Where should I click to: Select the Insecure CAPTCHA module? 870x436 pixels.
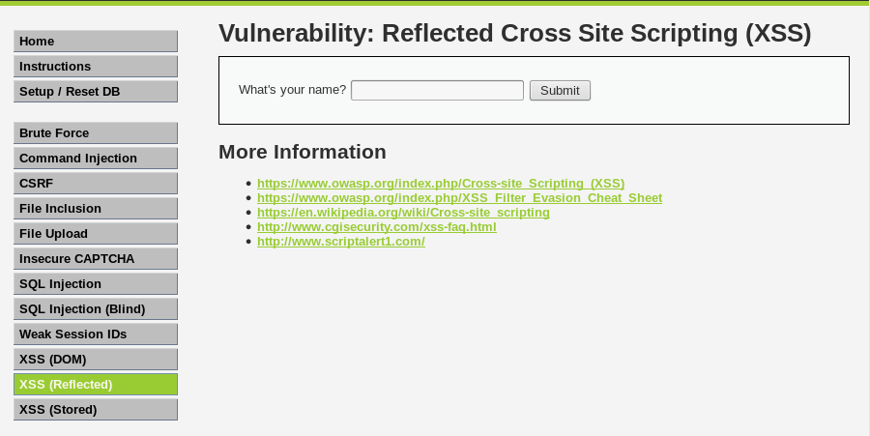tap(95, 259)
